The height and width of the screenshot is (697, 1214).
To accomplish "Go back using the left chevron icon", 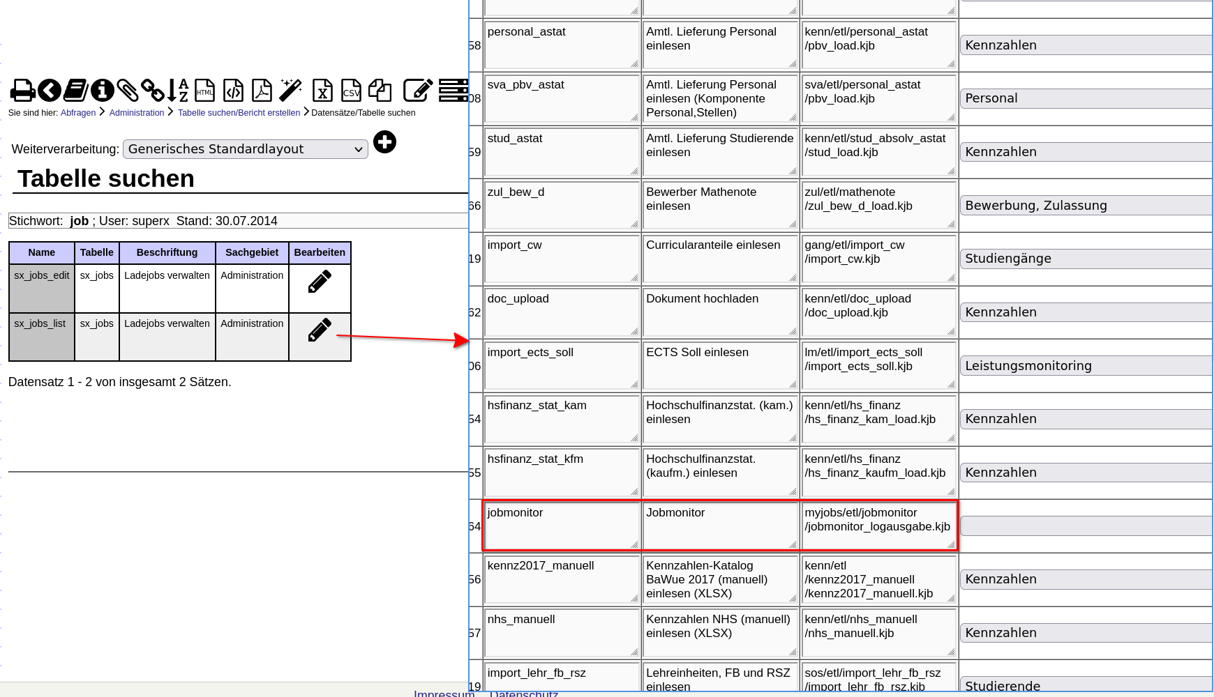I will [x=50, y=91].
